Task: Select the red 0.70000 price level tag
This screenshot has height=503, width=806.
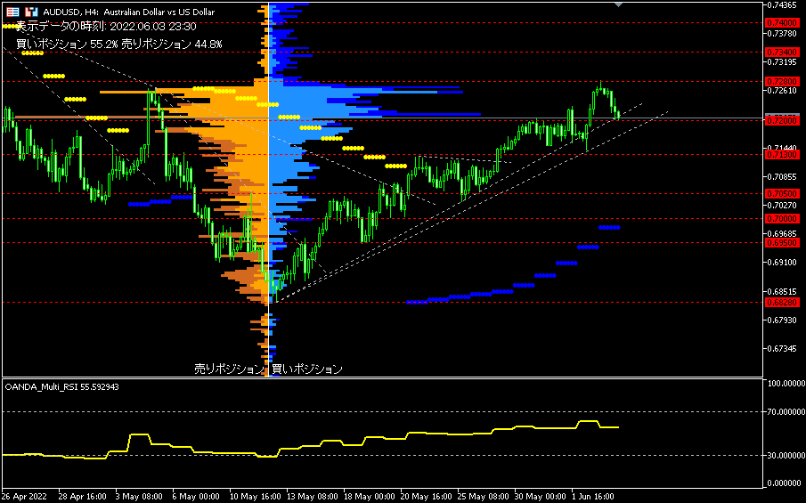Action: (x=782, y=219)
